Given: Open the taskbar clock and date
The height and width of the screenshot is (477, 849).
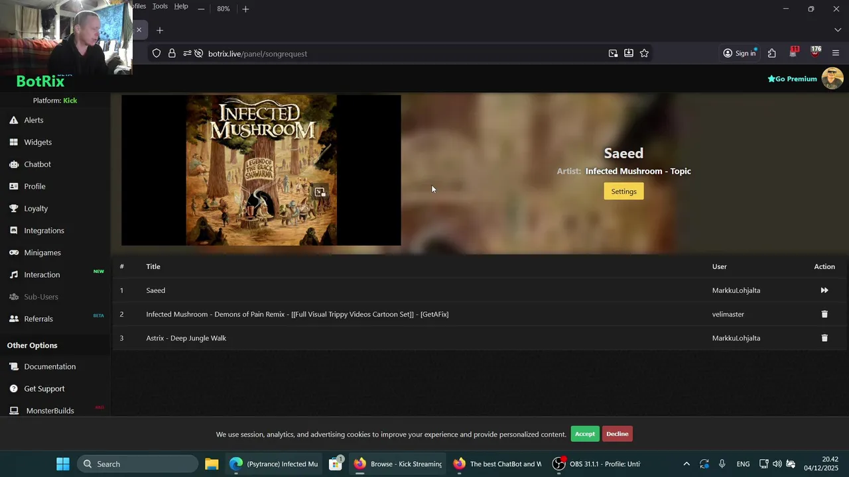Looking at the screenshot, I should pyautogui.click(x=821, y=464).
